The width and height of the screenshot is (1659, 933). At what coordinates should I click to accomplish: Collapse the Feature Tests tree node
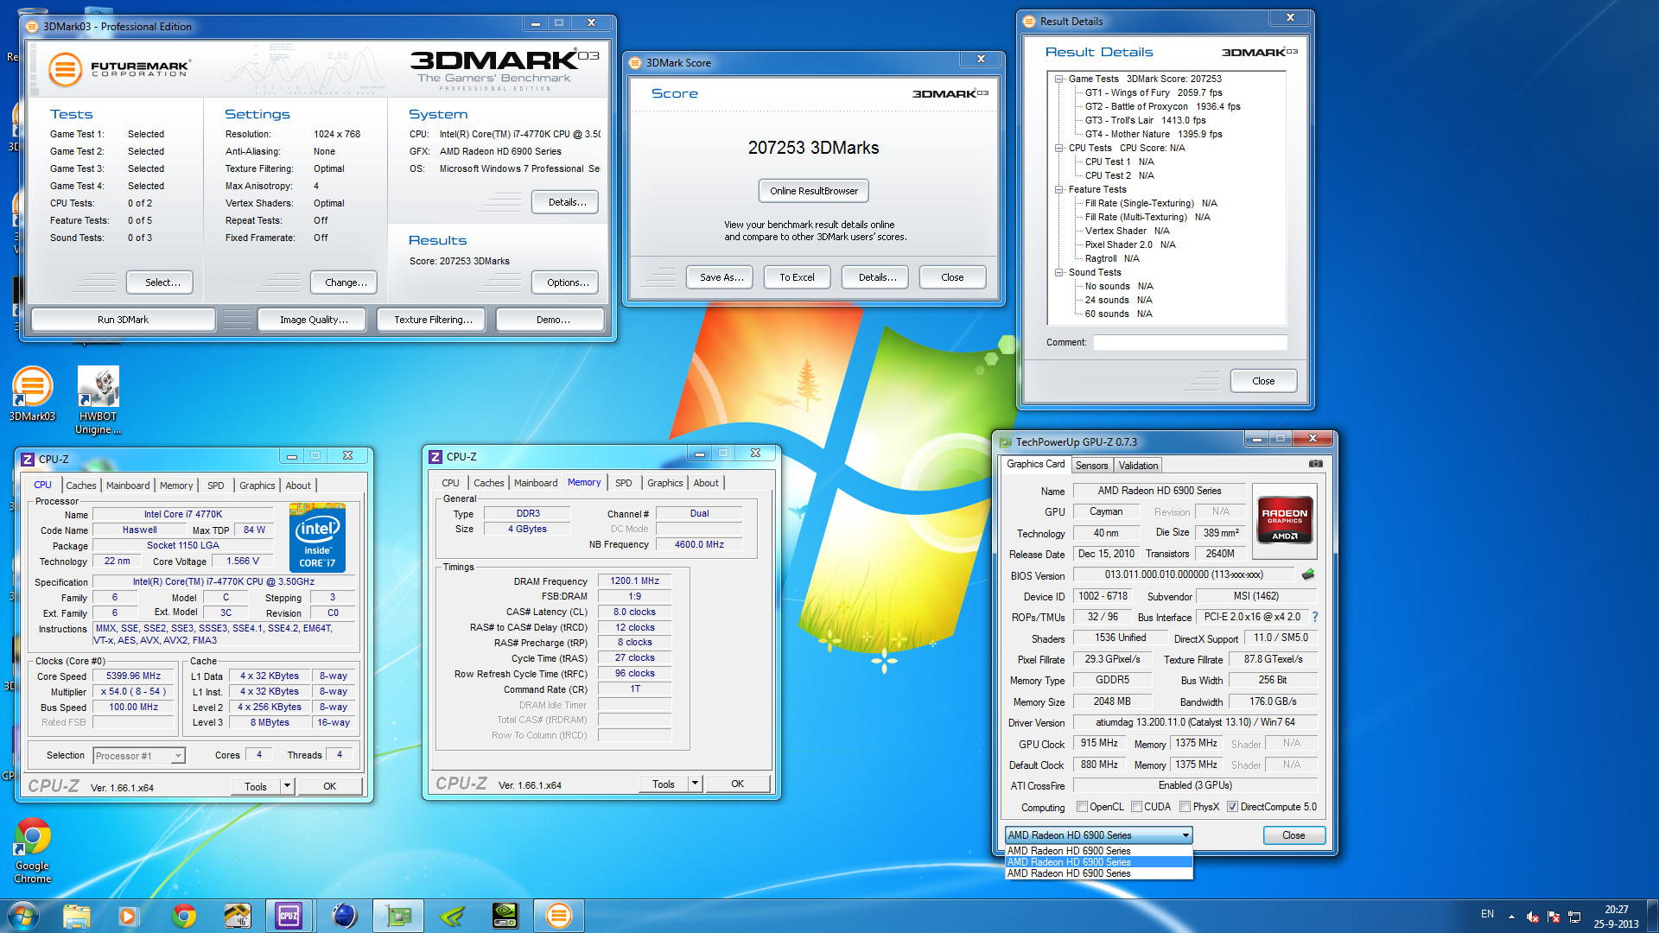point(1058,189)
